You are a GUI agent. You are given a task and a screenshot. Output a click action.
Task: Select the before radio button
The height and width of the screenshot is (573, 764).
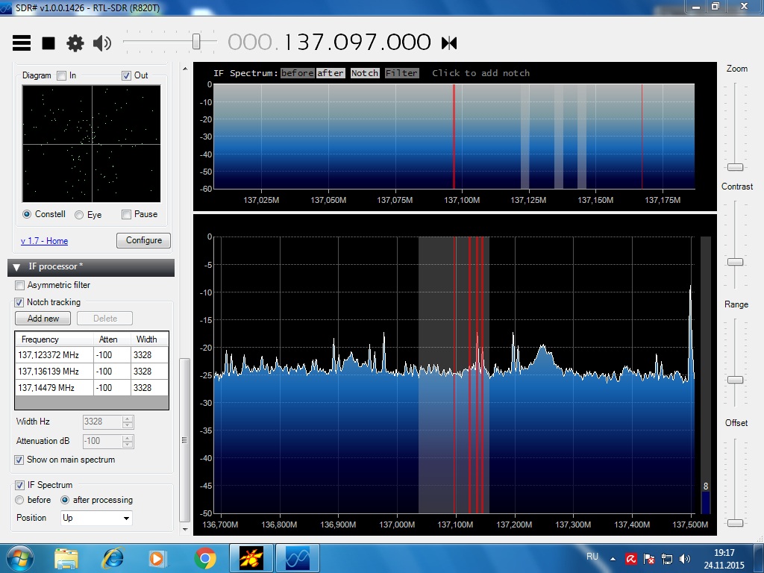click(19, 500)
